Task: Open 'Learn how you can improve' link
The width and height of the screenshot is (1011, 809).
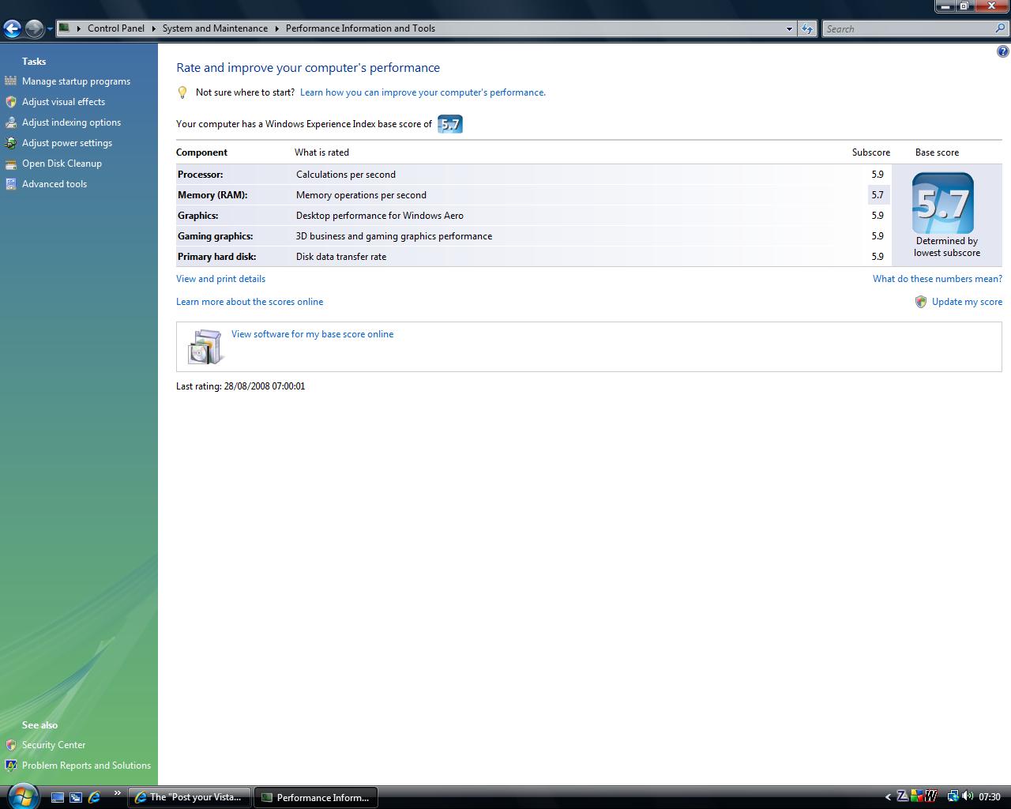Action: (423, 92)
